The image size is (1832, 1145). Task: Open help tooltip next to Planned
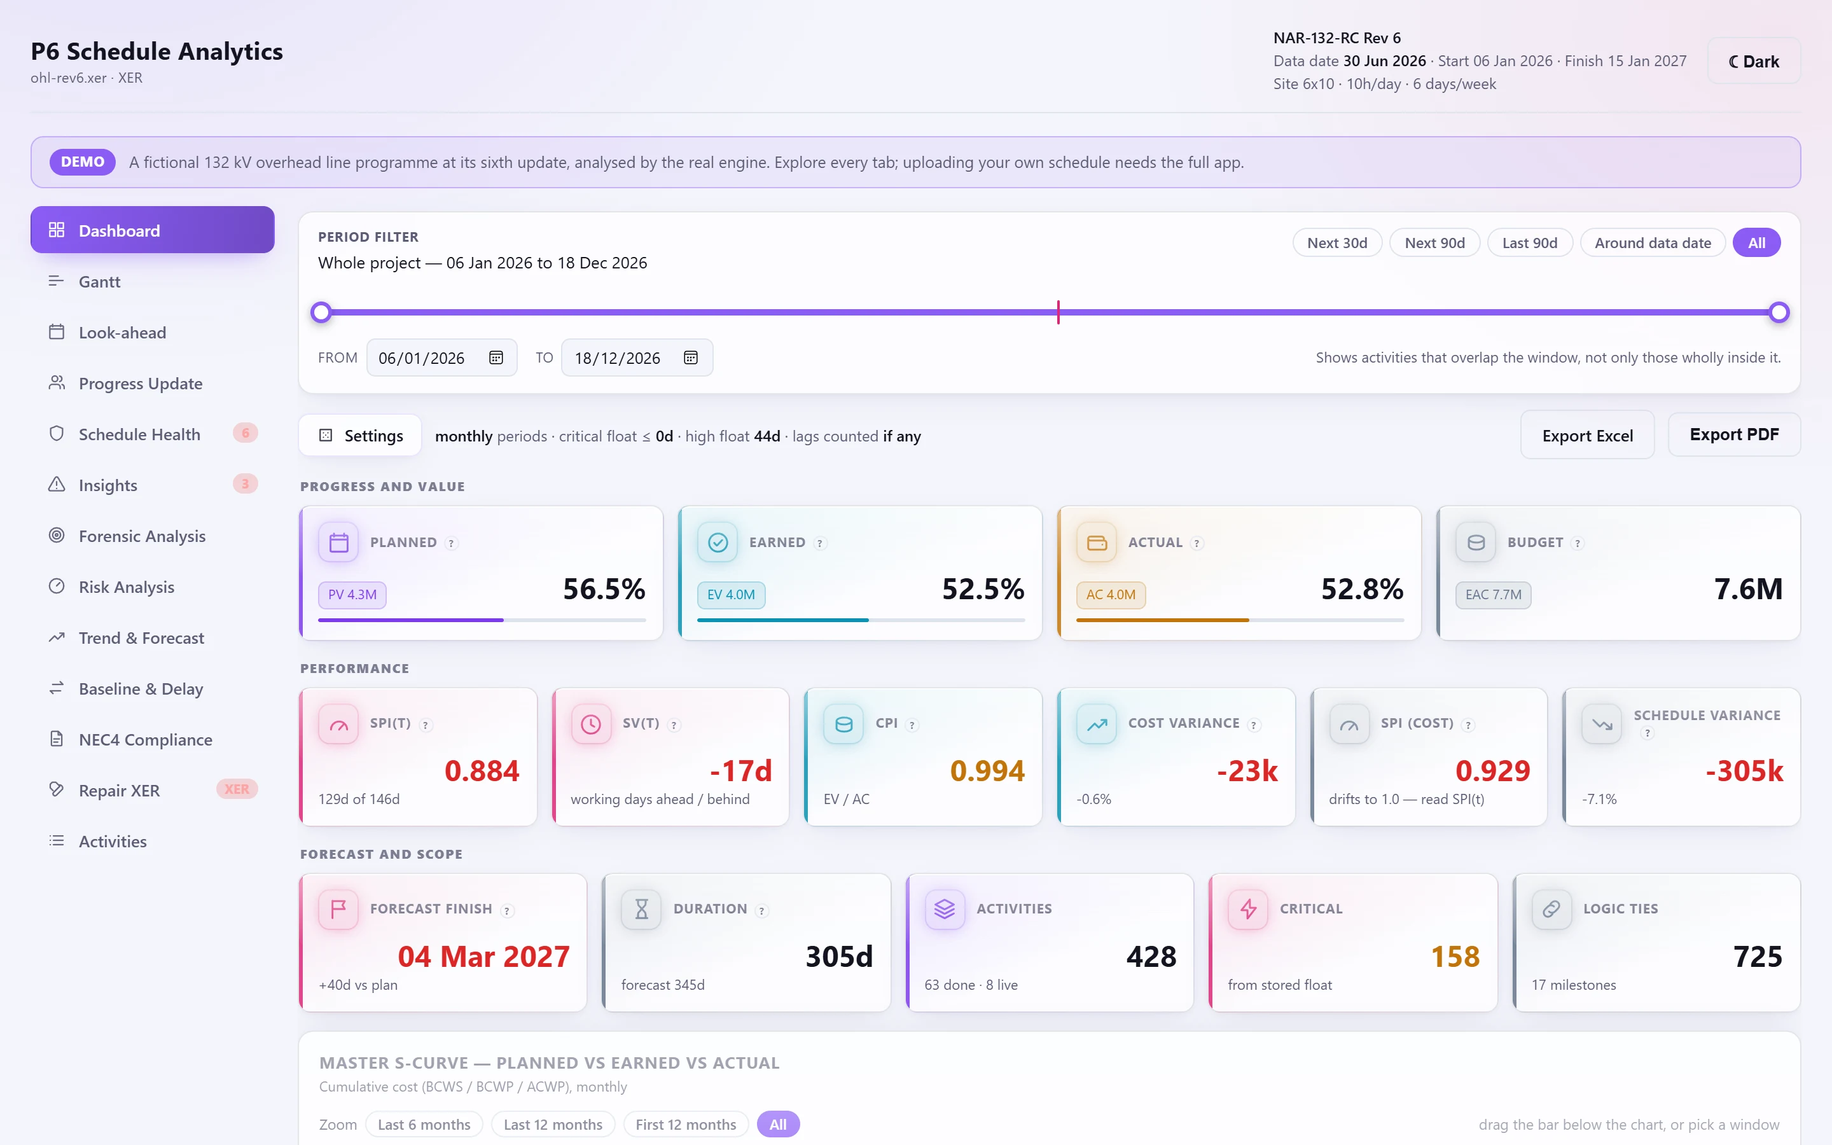coord(452,543)
